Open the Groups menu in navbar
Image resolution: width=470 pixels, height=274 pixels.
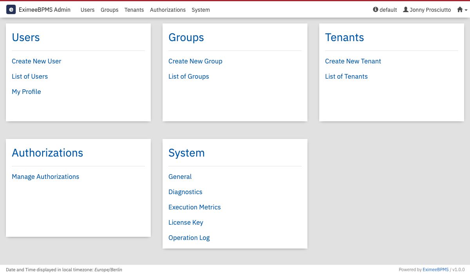tap(109, 10)
